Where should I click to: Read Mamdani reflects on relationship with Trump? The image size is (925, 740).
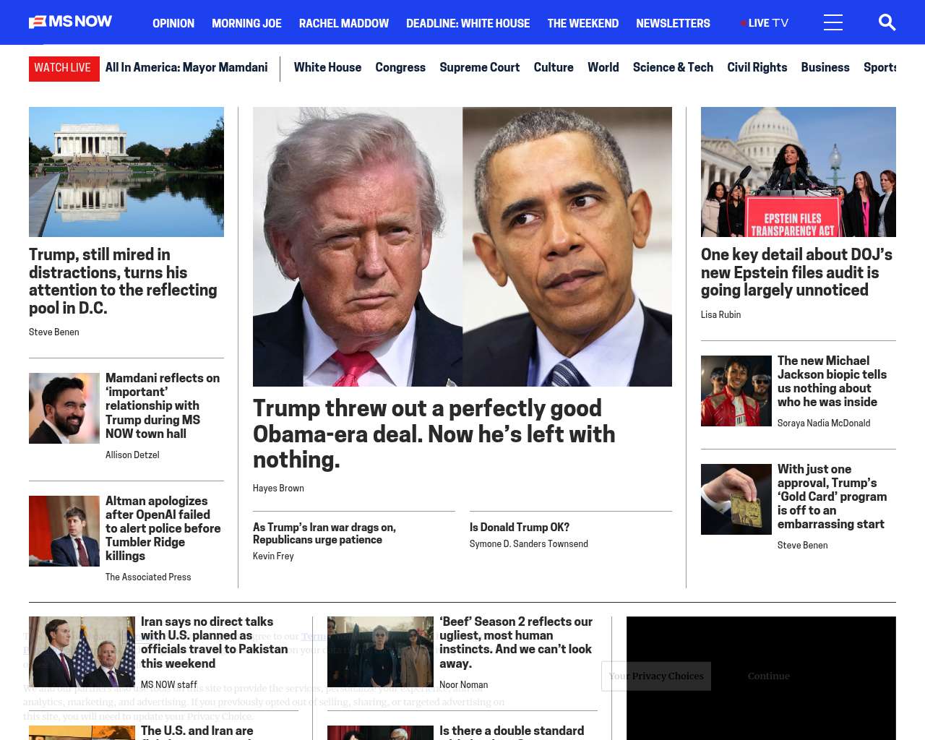coord(163,405)
